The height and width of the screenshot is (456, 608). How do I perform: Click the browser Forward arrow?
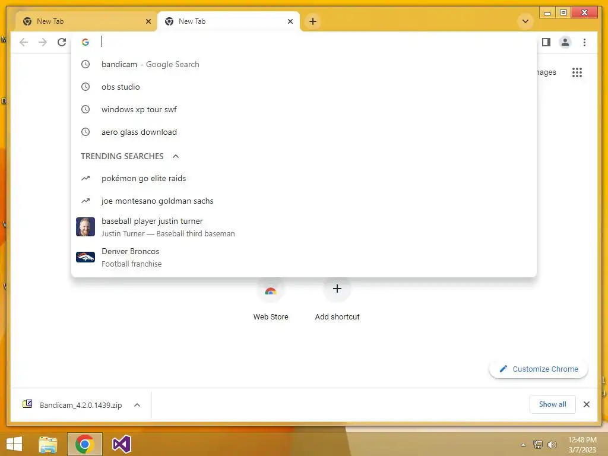click(x=43, y=42)
